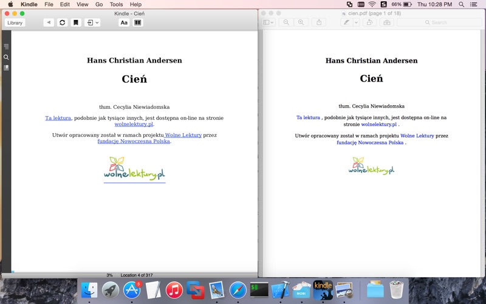The height and width of the screenshot is (304, 486).
Task: Open the Tools menu
Action: click(116, 4)
